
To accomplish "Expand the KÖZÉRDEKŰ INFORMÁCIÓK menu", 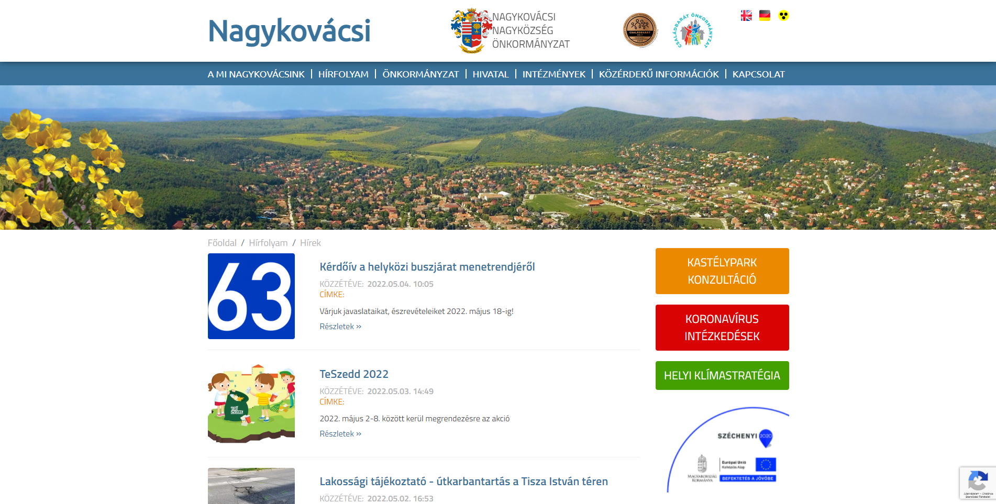I will (659, 74).
